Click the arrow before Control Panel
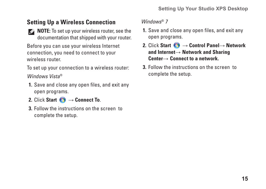The image size is (266, 189). click(185, 46)
